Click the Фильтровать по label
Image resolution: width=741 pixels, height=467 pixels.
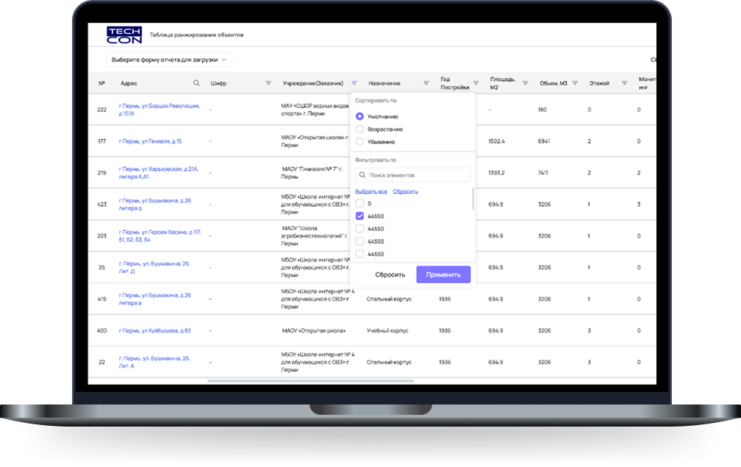pos(376,160)
